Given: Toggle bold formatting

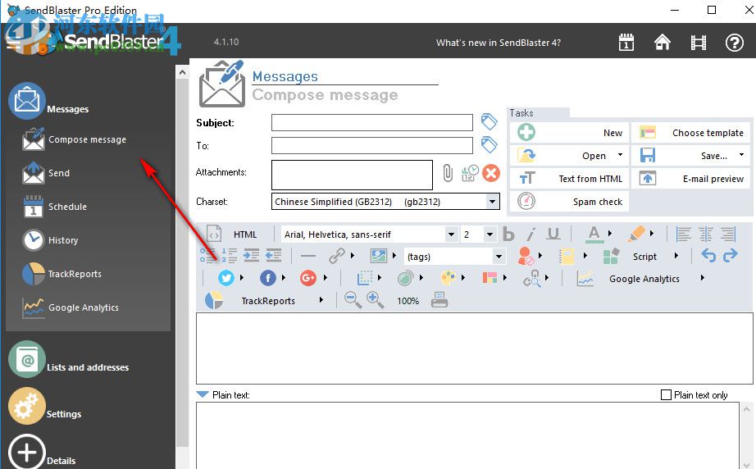Looking at the screenshot, I should 508,234.
